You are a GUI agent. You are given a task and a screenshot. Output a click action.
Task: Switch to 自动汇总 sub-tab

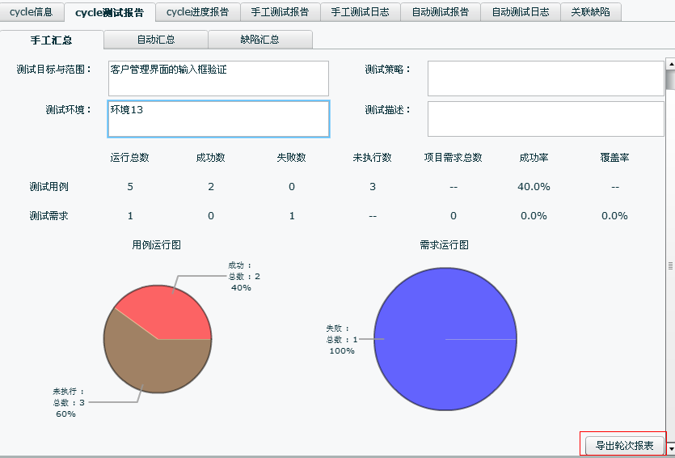156,40
